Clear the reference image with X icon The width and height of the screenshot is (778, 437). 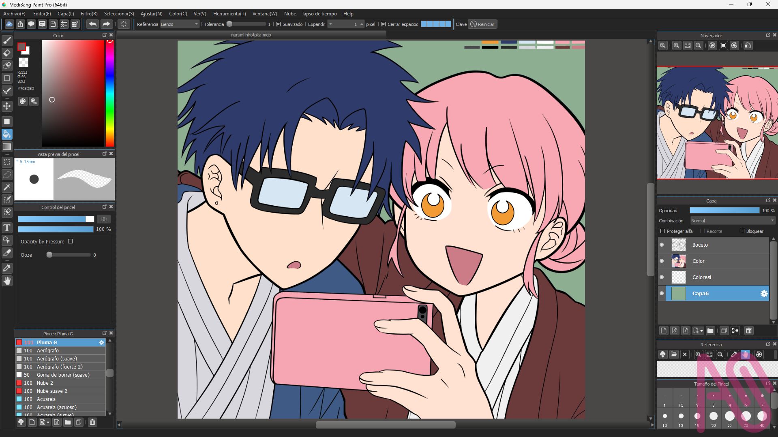(x=685, y=354)
